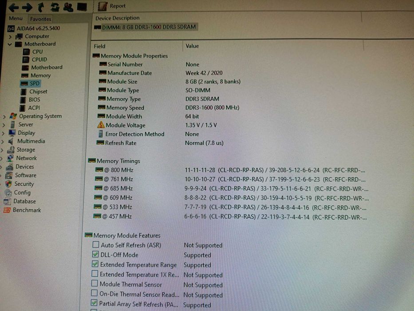Click the Multimedia speaker icon
The height and width of the screenshot is (311, 414).
click(x=11, y=141)
